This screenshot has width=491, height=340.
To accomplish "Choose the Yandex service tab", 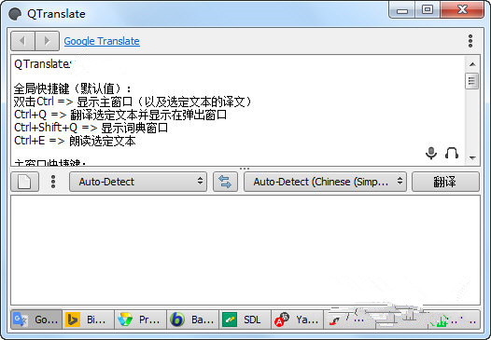I will (x=297, y=320).
